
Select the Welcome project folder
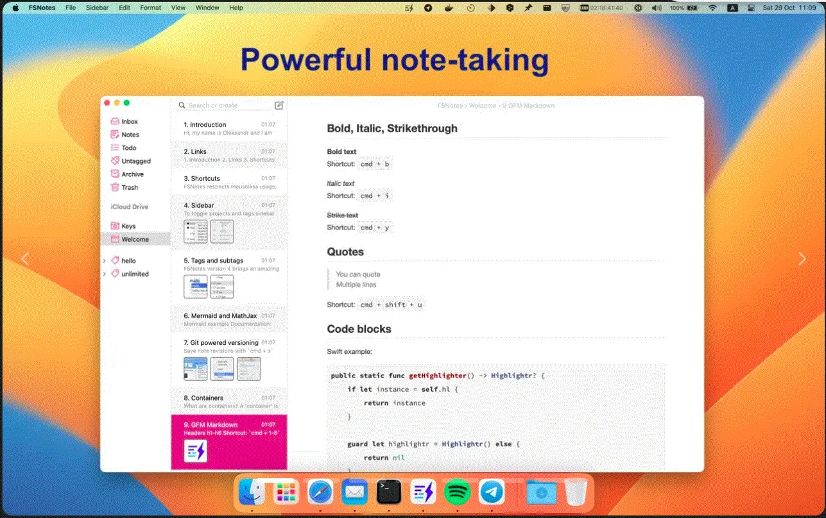coord(135,239)
